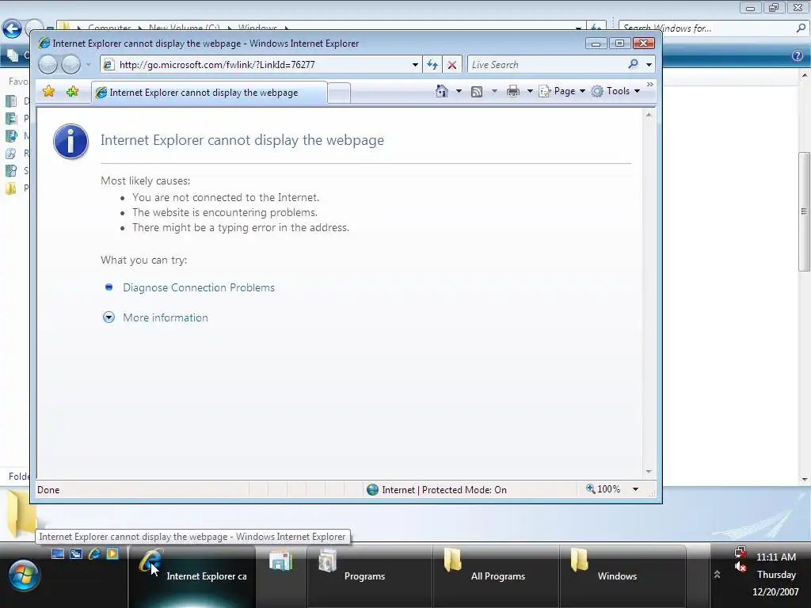
Task: Click the Explorer window help icon
Action: (798, 55)
